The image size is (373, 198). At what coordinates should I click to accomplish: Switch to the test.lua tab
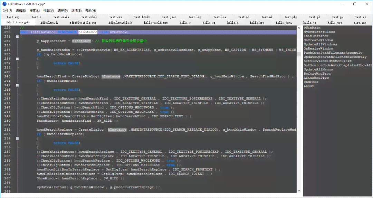(x=220, y=17)
